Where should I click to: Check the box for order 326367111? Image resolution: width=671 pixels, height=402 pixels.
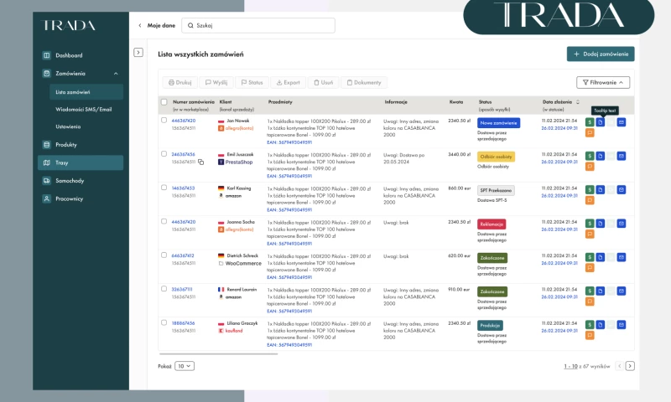[x=164, y=289]
